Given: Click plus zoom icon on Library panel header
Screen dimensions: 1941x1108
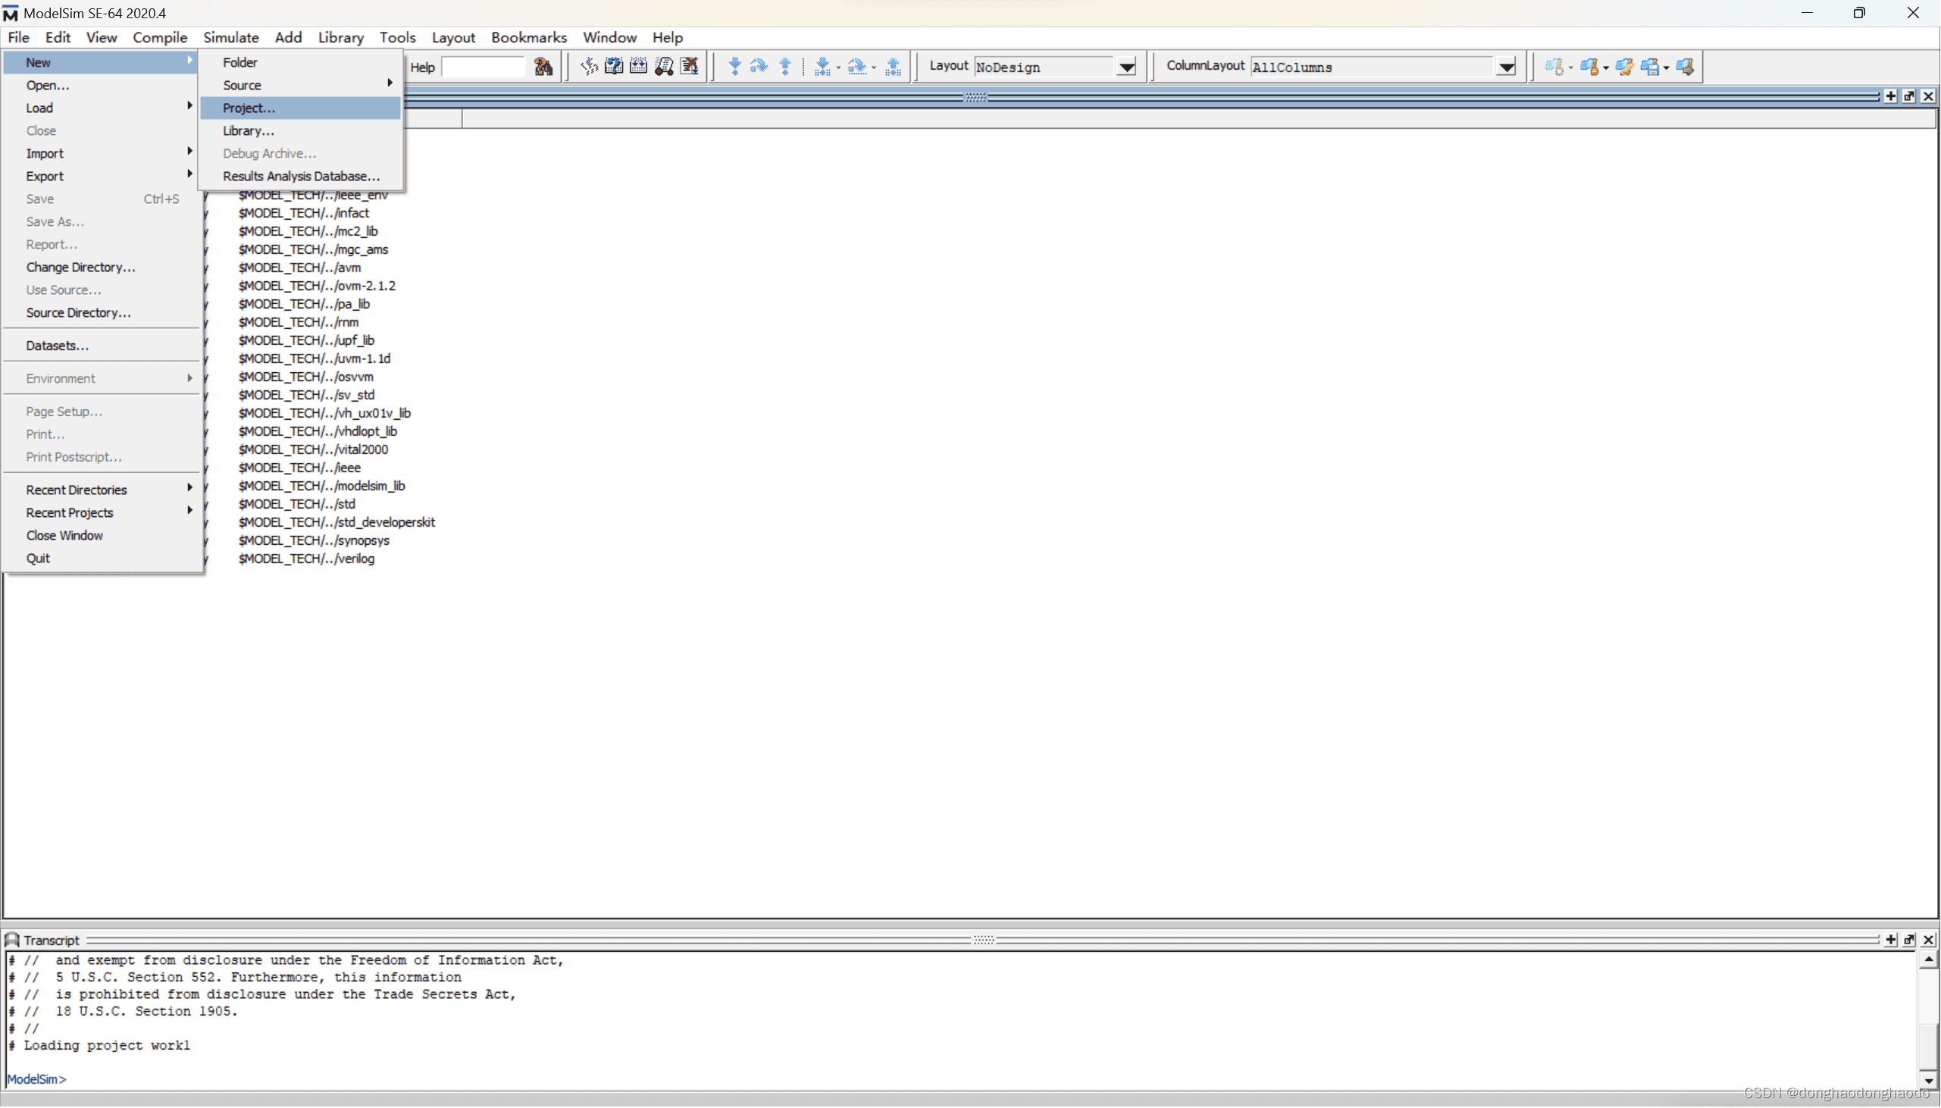Looking at the screenshot, I should [x=1891, y=96].
